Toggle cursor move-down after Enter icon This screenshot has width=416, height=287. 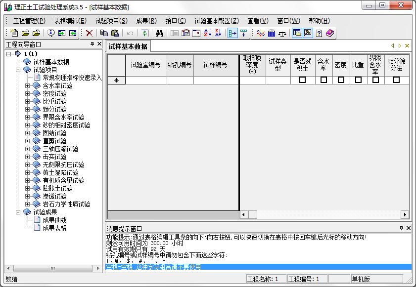coord(243,33)
